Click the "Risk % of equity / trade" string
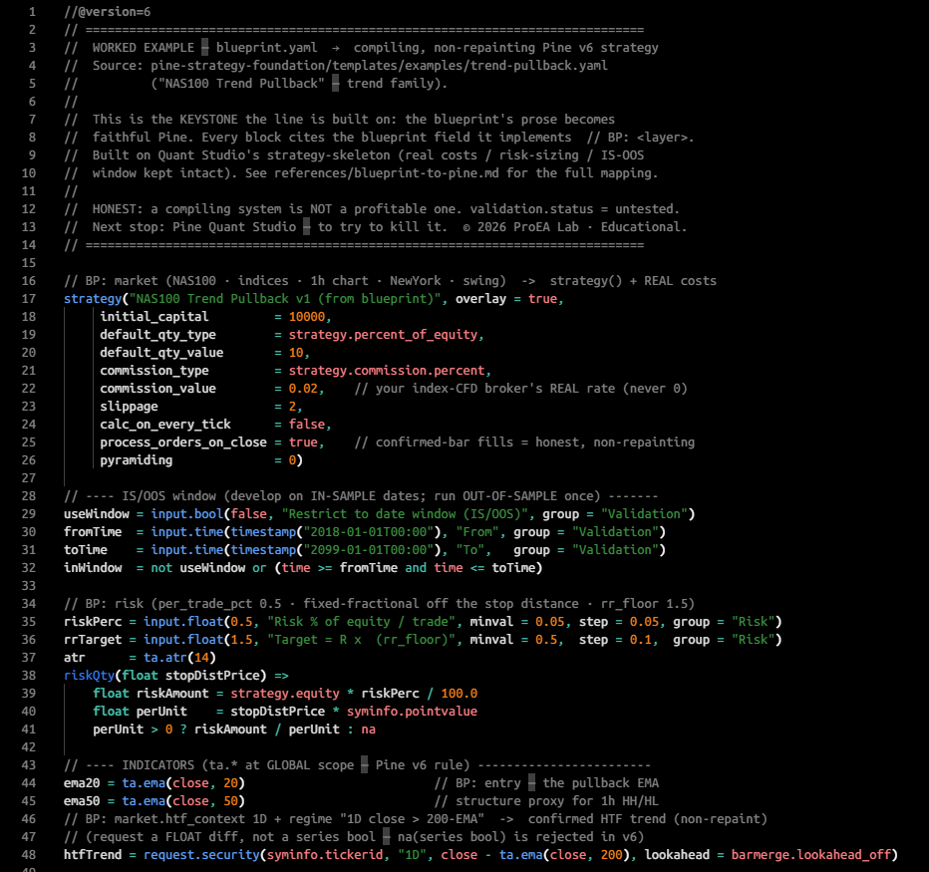The image size is (929, 872). (x=362, y=622)
